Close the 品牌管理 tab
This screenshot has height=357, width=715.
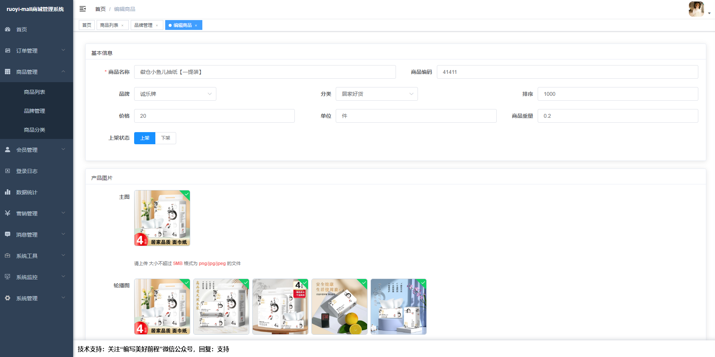(157, 25)
